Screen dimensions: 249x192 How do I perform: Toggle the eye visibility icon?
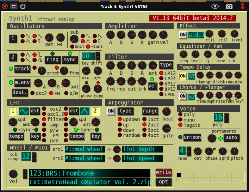click(215, 6)
